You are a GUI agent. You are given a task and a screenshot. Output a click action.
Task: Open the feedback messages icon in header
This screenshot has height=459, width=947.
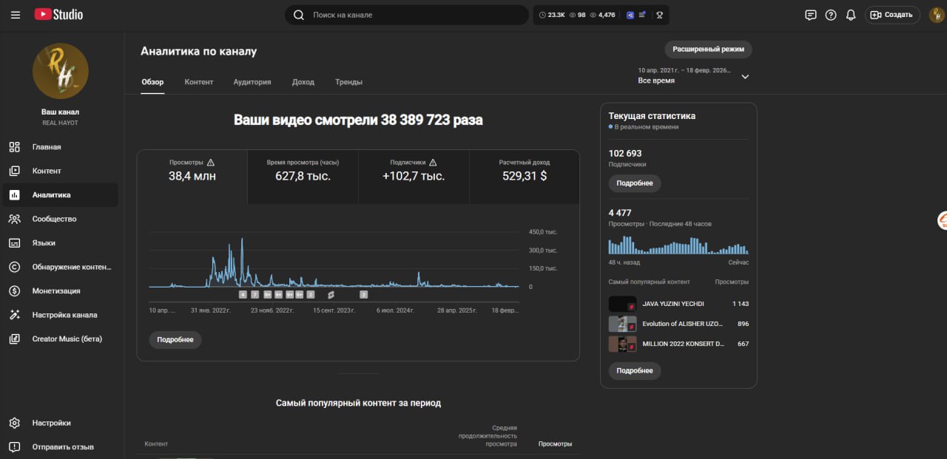pos(811,15)
